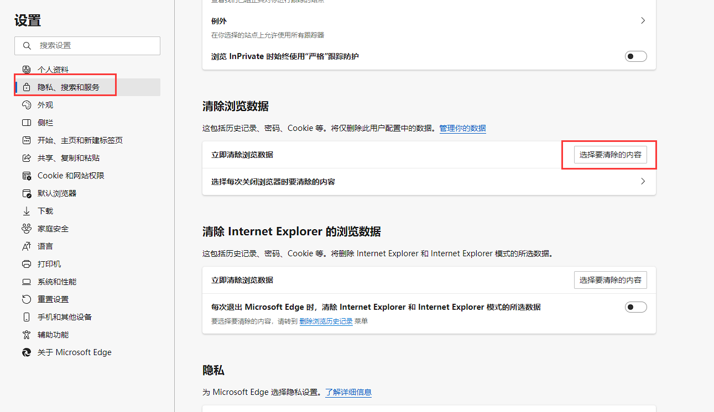This screenshot has width=714, height=412.
Task: Click the 清除浏览数据 section heading
Action: pyautogui.click(x=236, y=106)
